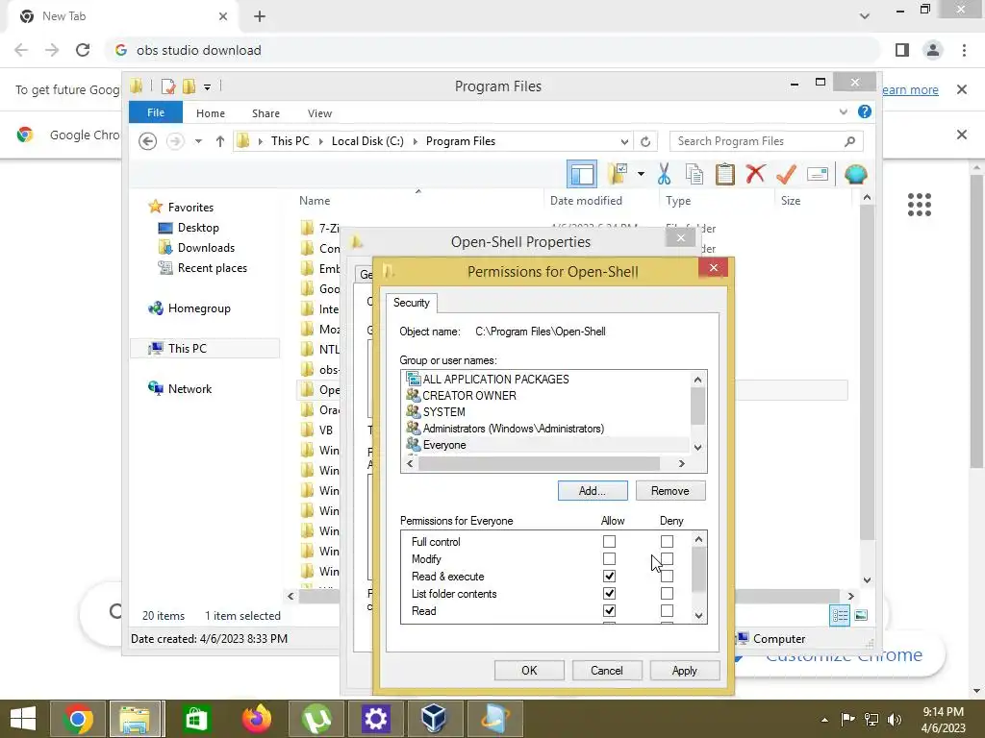Viewport: 985px width, 738px height.
Task: Switch to details view in status bar
Action: (x=840, y=616)
